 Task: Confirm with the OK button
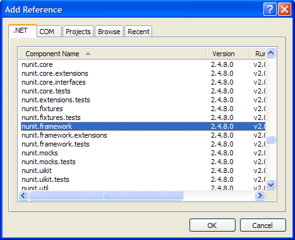pyautogui.click(x=212, y=225)
